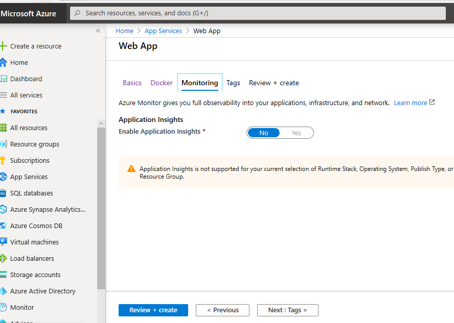Click the FAVORITES heading text
The width and height of the screenshot is (454, 323).
click(24, 112)
